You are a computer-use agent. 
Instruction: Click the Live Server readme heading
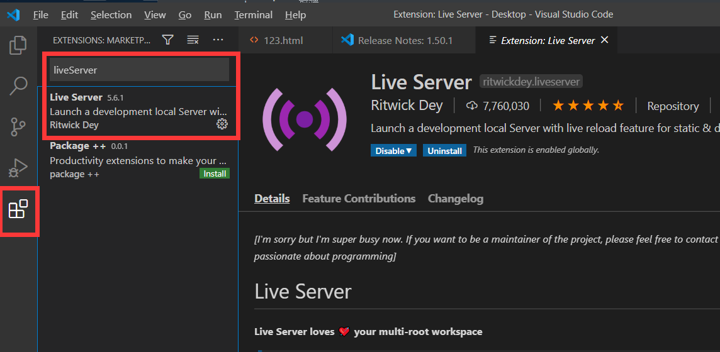pos(303,292)
